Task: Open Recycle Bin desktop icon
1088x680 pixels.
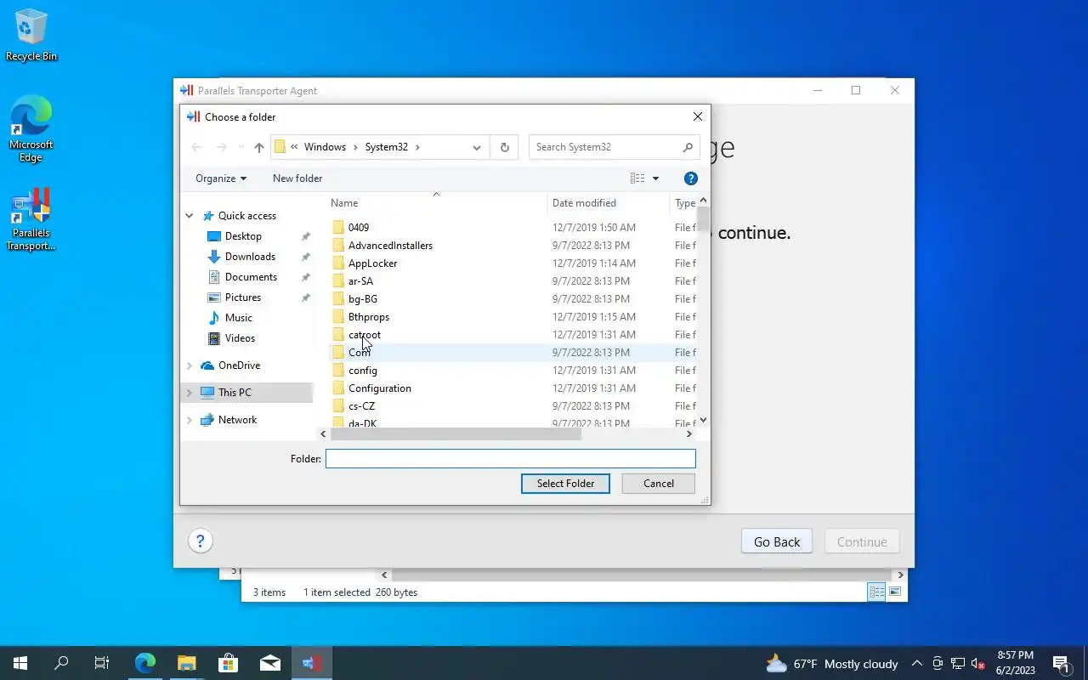Action: tap(31, 36)
